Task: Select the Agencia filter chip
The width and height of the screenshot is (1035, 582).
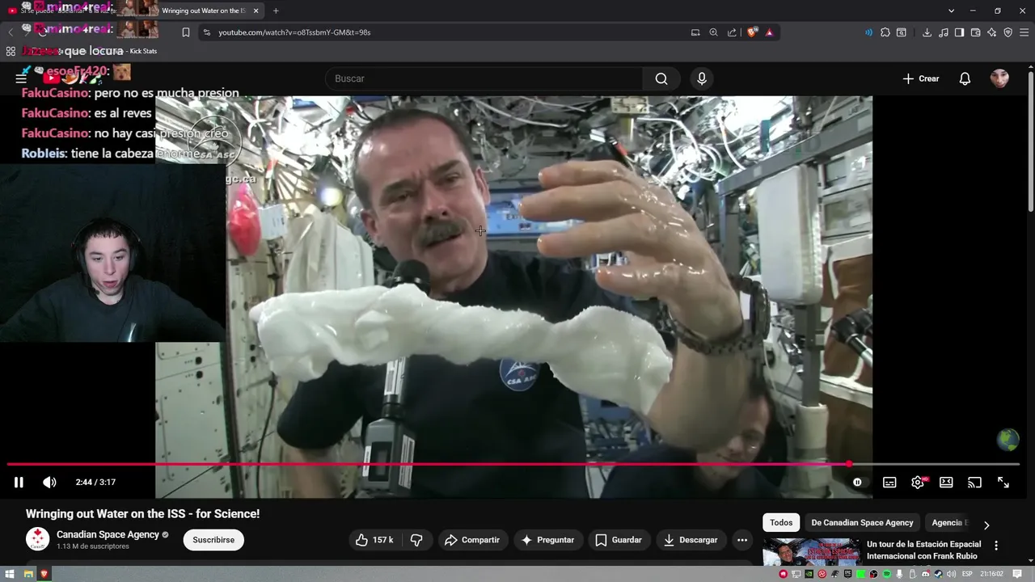Action: [949, 522]
